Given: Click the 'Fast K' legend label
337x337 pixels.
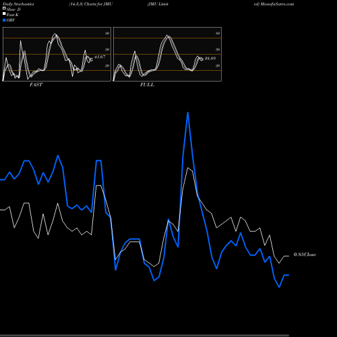Looking at the screenshot, I should (13, 15).
